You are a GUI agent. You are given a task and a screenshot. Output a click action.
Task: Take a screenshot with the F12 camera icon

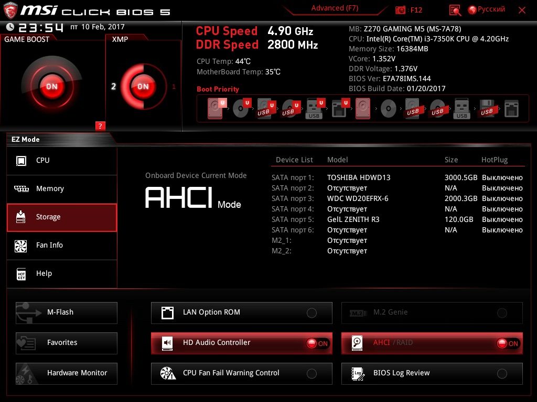[400, 10]
